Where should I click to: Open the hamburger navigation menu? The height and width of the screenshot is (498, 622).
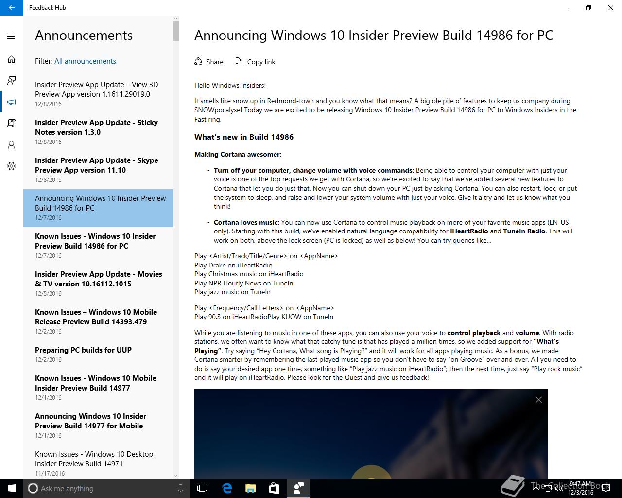click(x=11, y=36)
